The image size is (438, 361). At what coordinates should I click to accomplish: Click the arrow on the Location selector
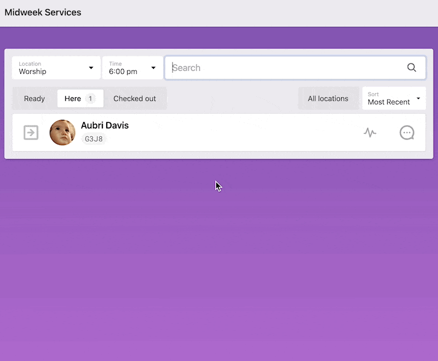[x=91, y=68]
